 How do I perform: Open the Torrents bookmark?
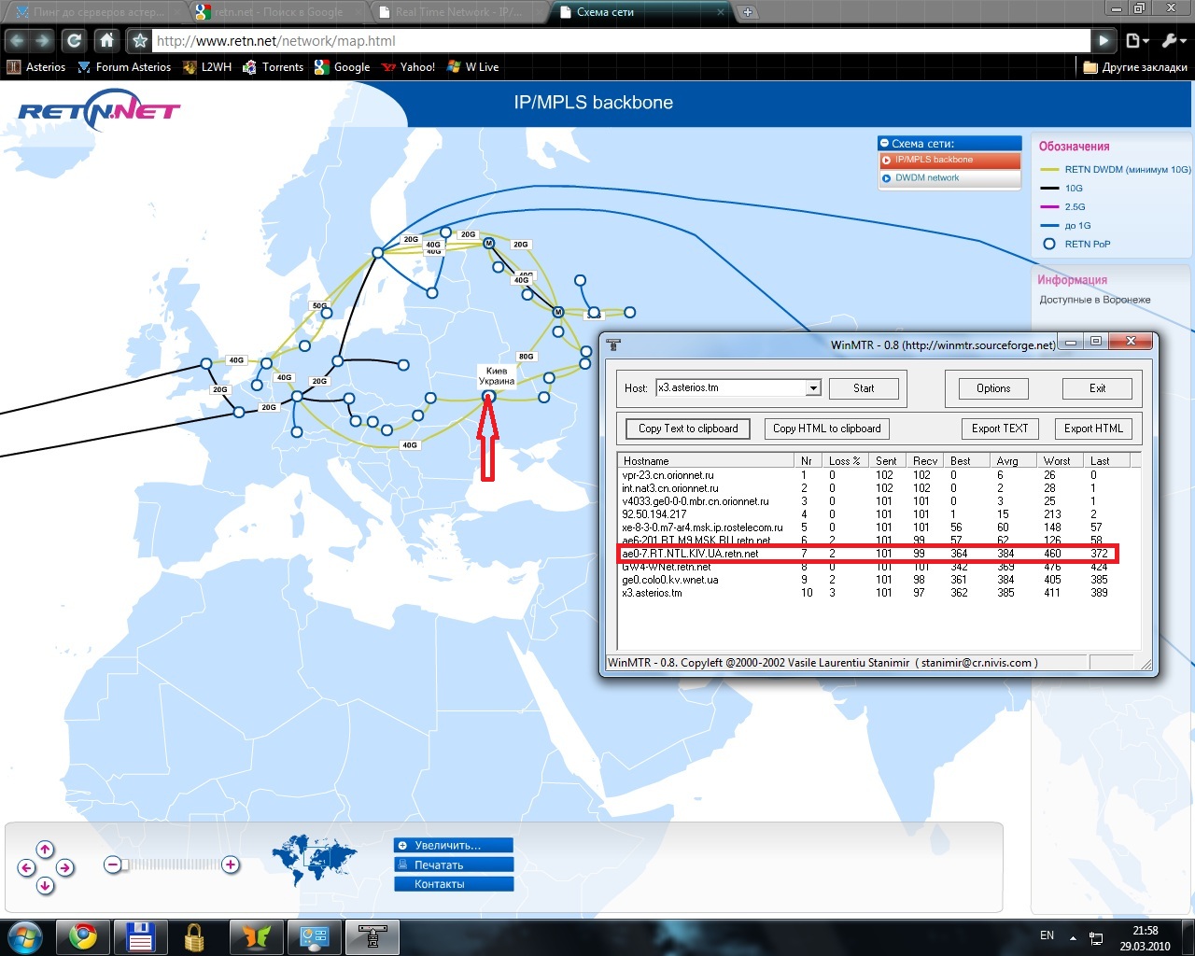tap(273, 67)
